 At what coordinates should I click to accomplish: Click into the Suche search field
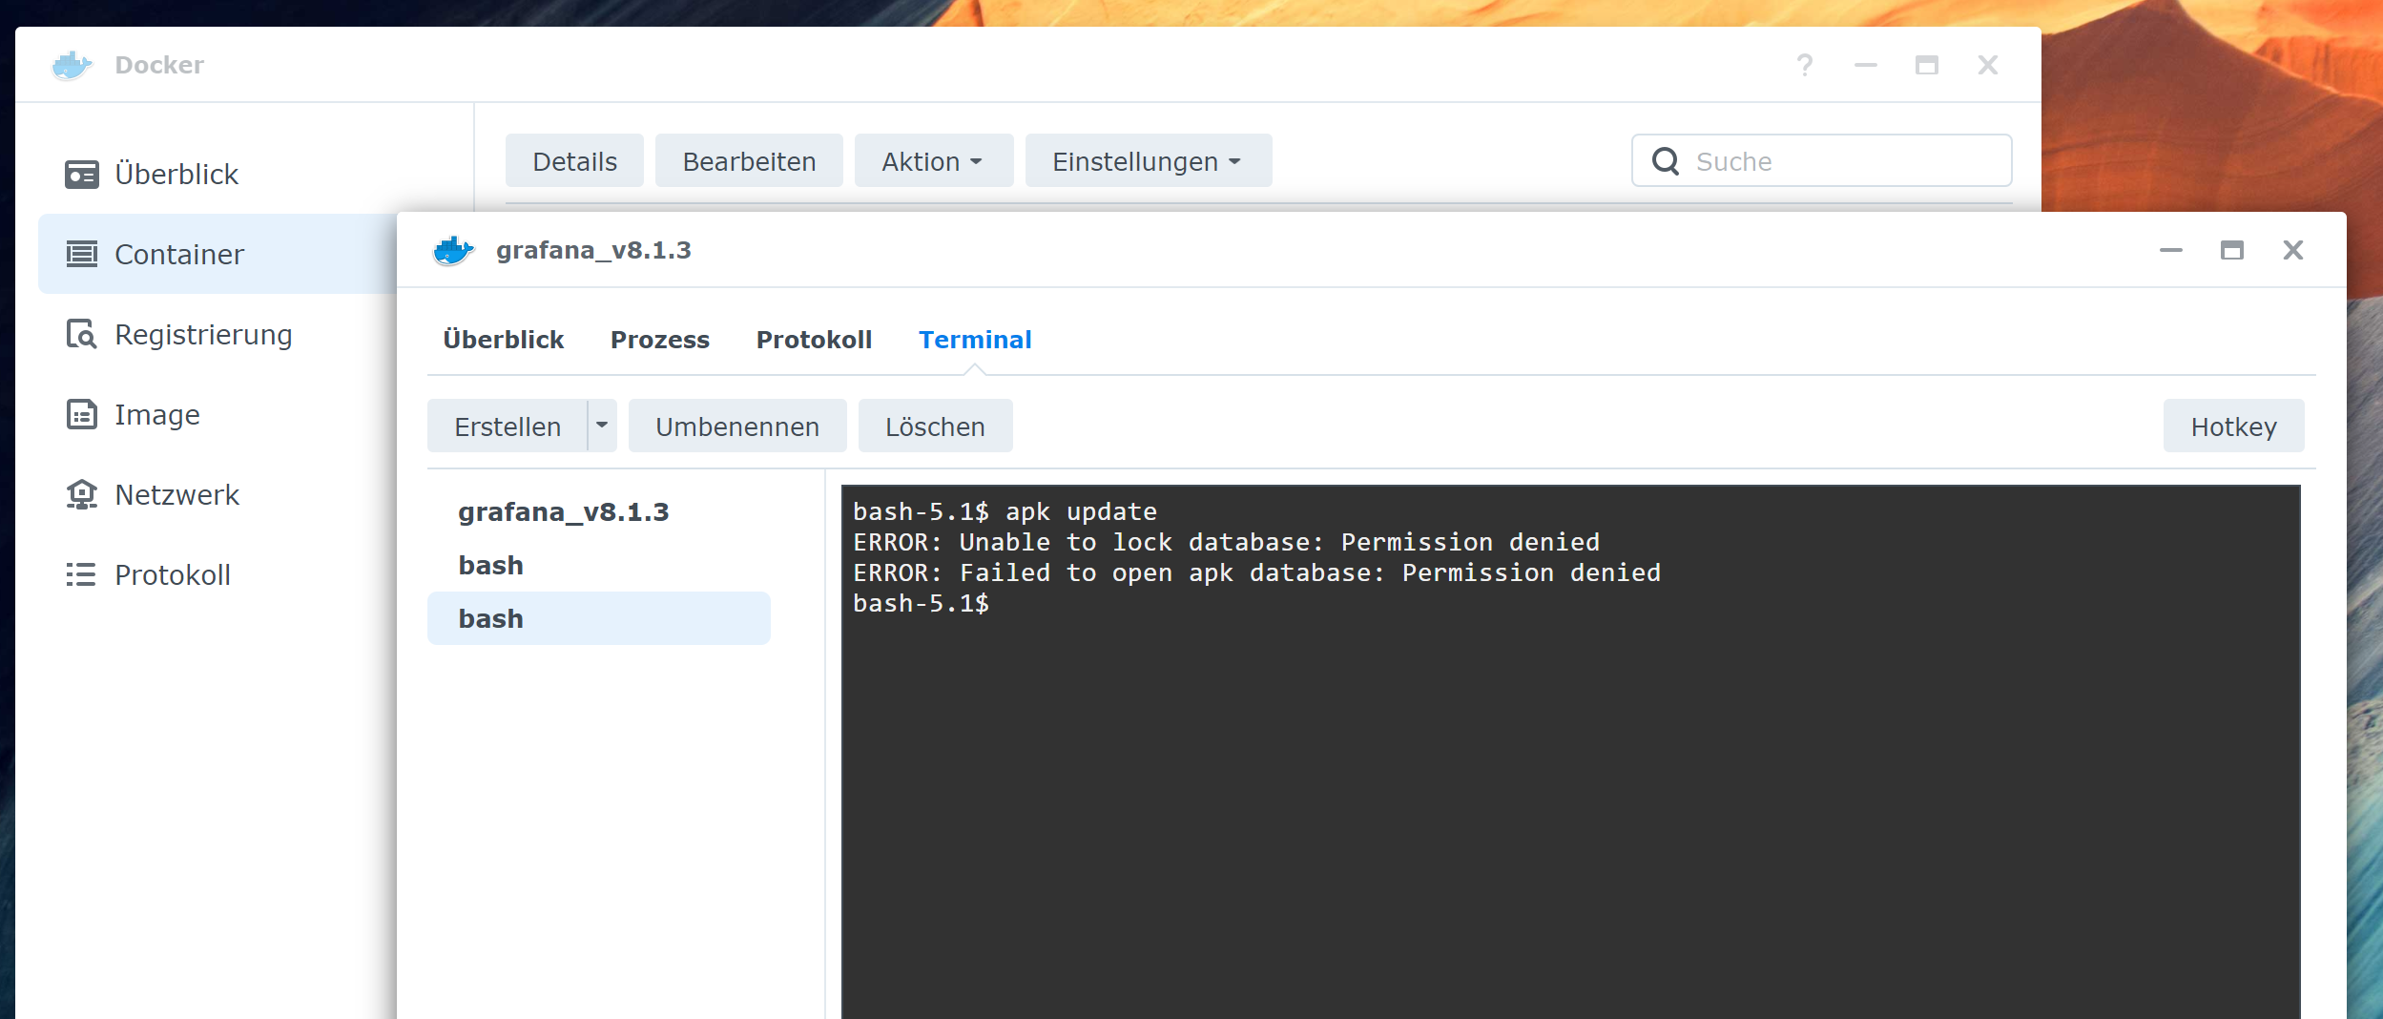pos(1822,161)
